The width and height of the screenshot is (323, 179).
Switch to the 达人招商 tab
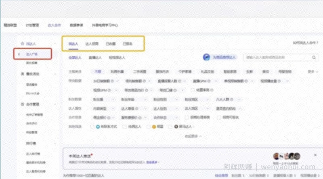point(92,44)
